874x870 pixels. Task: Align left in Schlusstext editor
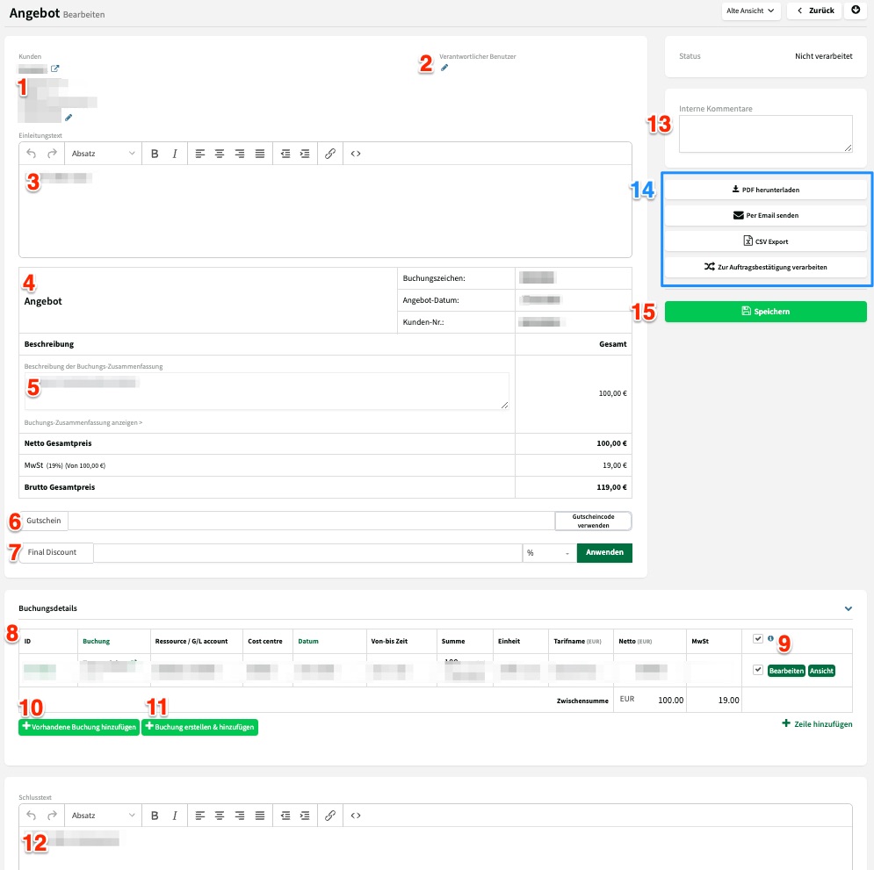click(x=200, y=816)
